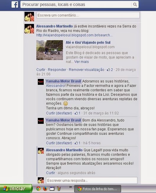Click Remover visualização link
The width and height of the screenshot is (156, 193).
(87, 70)
